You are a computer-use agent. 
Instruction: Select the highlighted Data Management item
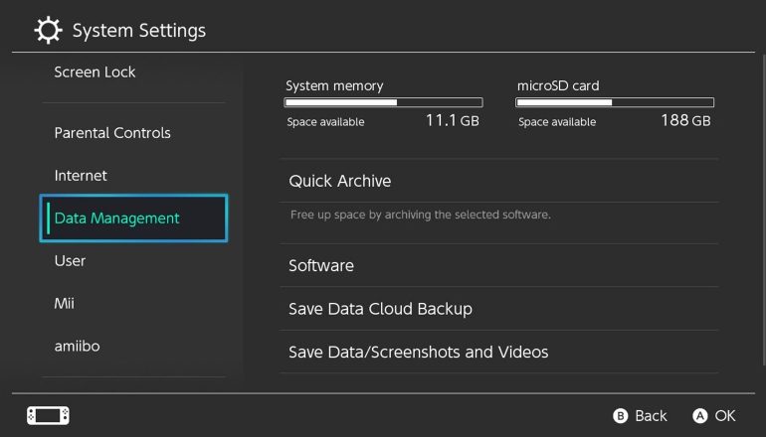(134, 218)
